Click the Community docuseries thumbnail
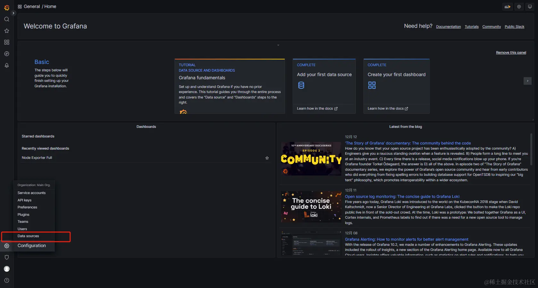The width and height of the screenshot is (538, 288). tap(311, 159)
